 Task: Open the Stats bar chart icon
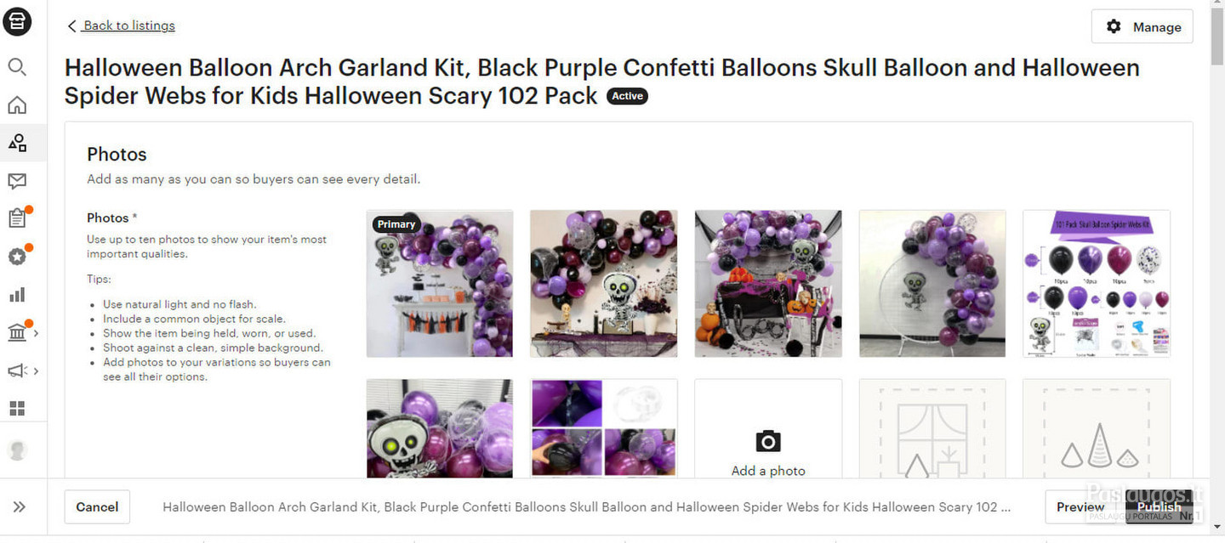pyautogui.click(x=17, y=295)
